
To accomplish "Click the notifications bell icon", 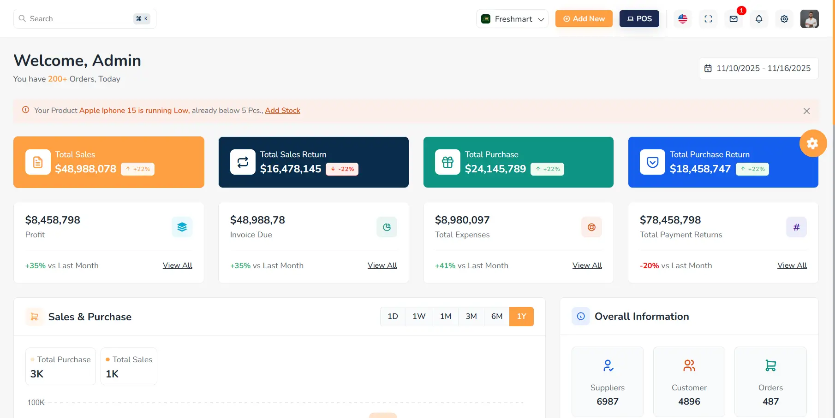I will point(759,19).
